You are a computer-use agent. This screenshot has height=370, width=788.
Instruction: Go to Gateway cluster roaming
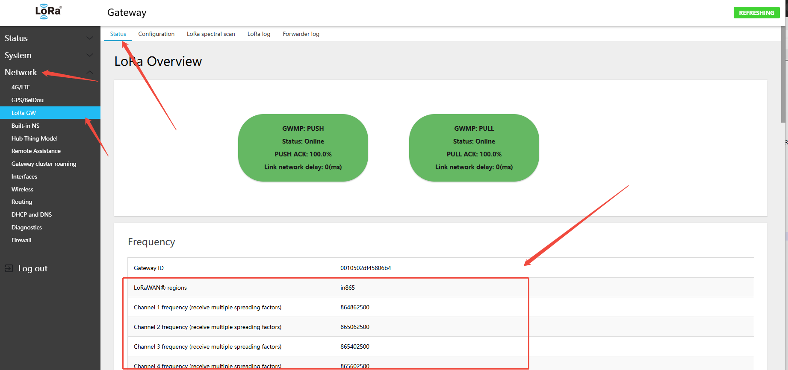coord(44,164)
